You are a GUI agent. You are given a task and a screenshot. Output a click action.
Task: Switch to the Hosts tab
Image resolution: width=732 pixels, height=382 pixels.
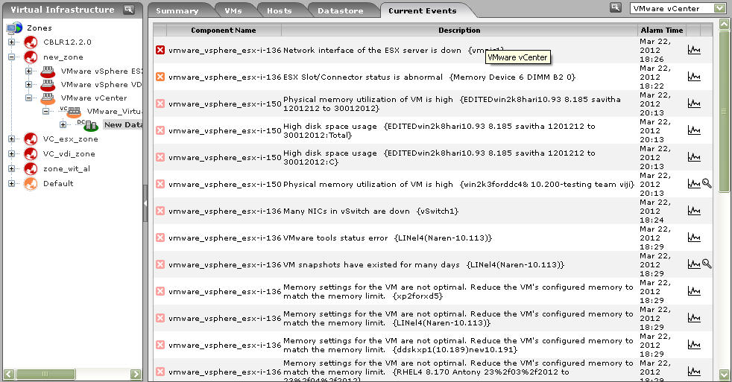click(280, 10)
